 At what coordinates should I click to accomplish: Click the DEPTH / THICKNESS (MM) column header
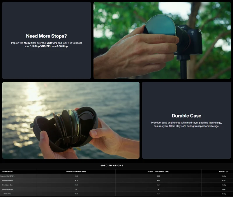point(158,171)
